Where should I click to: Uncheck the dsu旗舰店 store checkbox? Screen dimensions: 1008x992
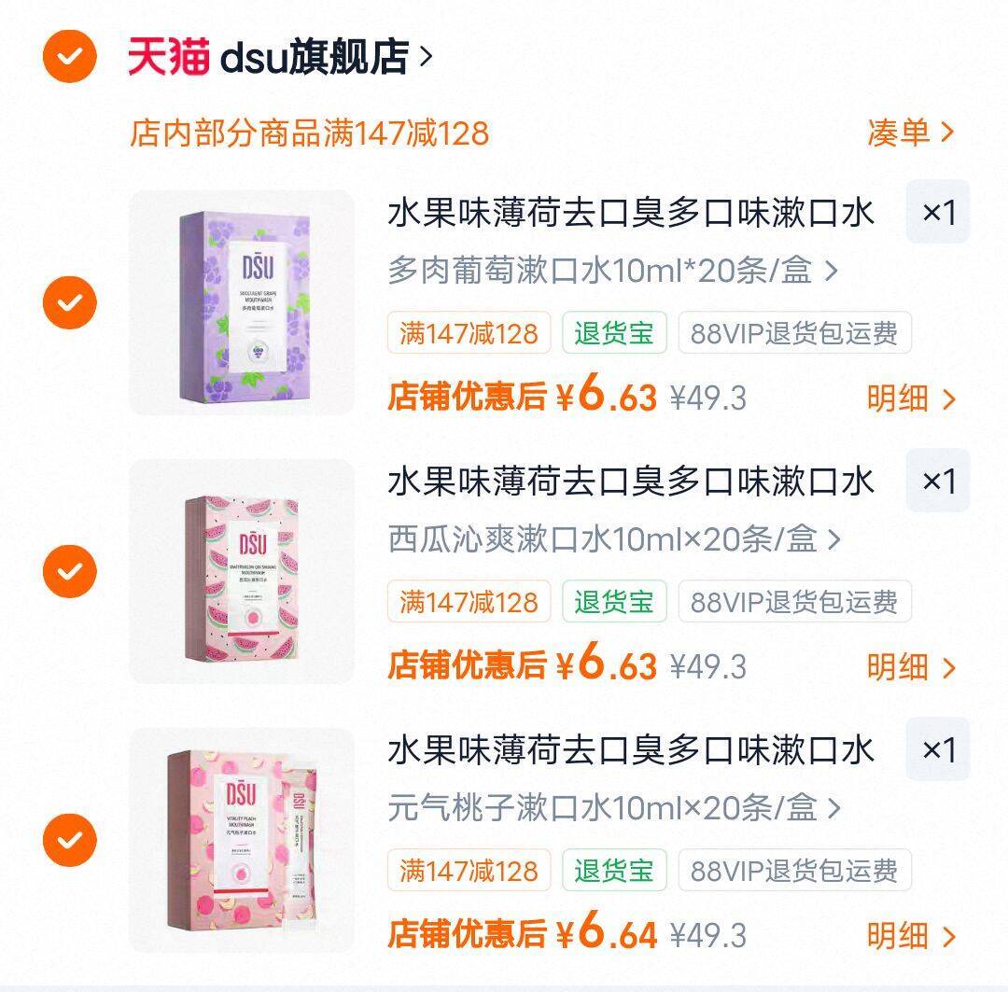point(69,57)
